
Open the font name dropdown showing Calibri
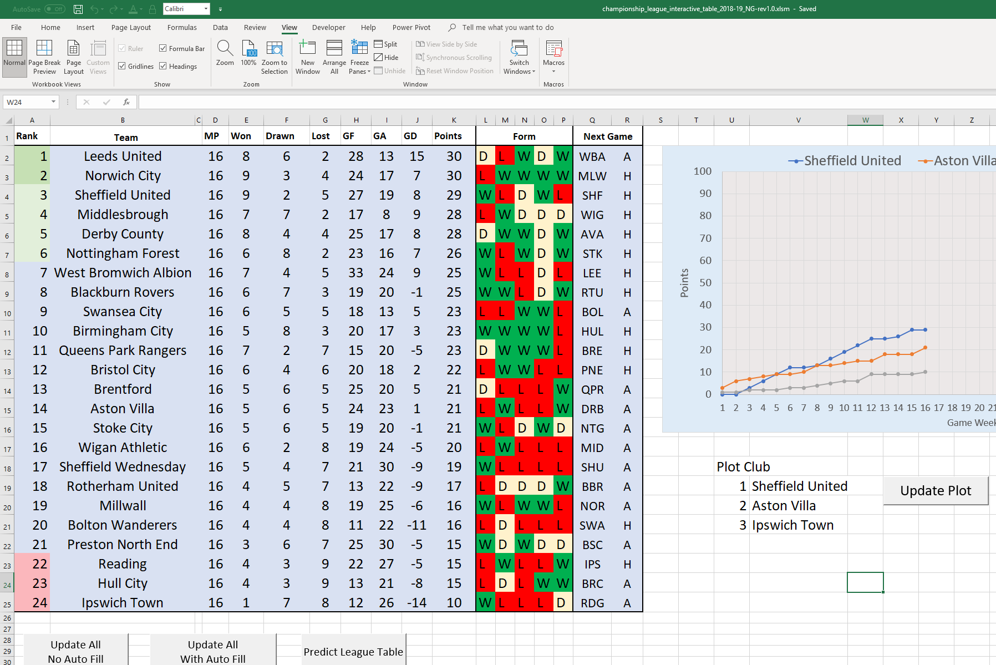pyautogui.click(x=206, y=9)
